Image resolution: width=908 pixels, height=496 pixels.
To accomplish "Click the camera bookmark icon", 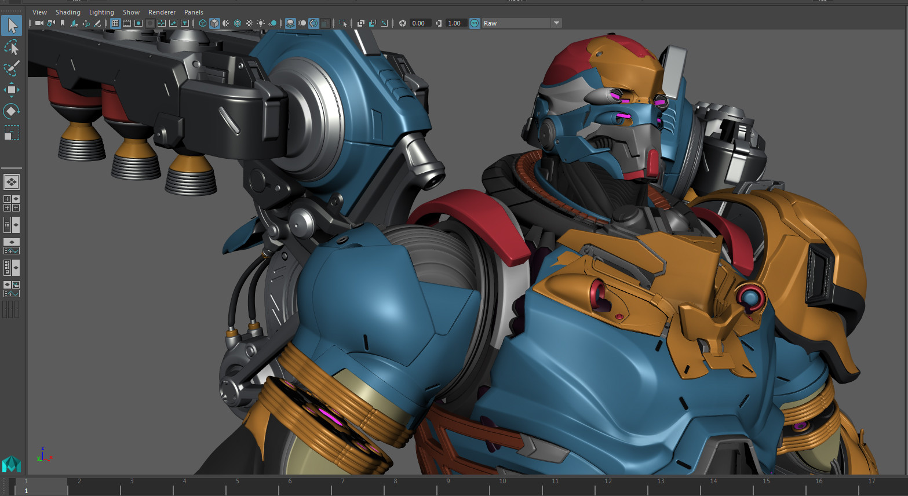I will (x=63, y=23).
